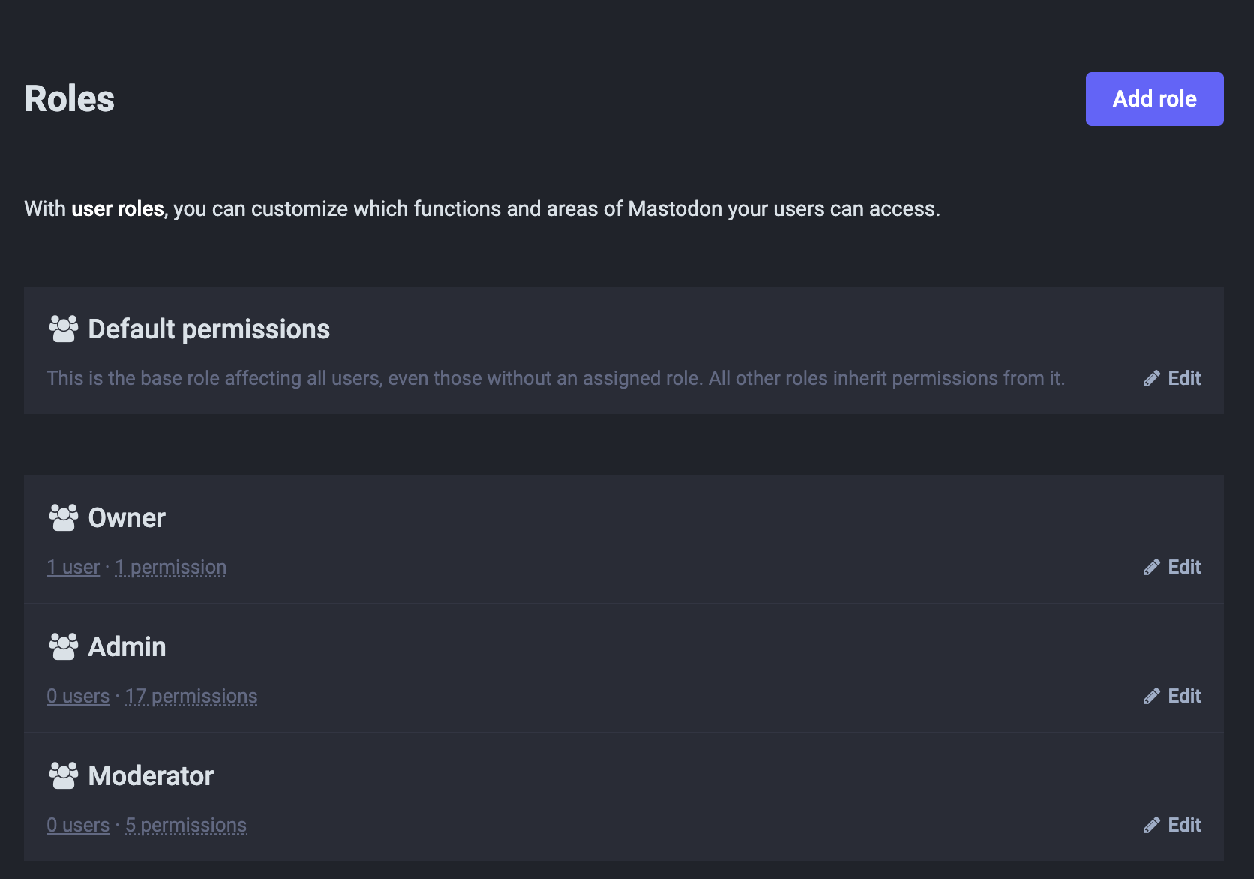Open the Edit link for Moderator
Image resolution: width=1254 pixels, height=879 pixels.
(1172, 825)
